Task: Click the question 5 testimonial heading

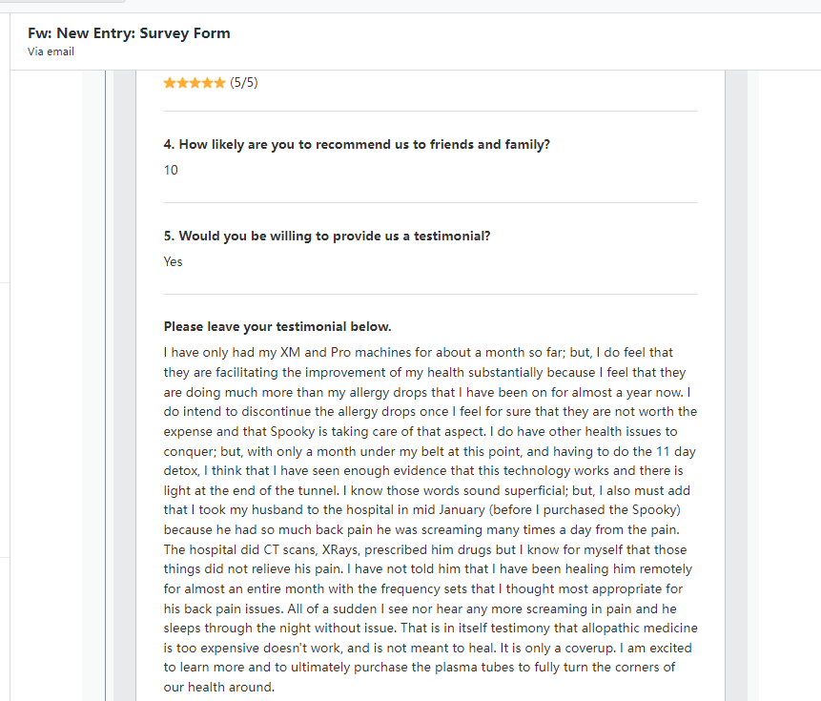Action: [327, 237]
